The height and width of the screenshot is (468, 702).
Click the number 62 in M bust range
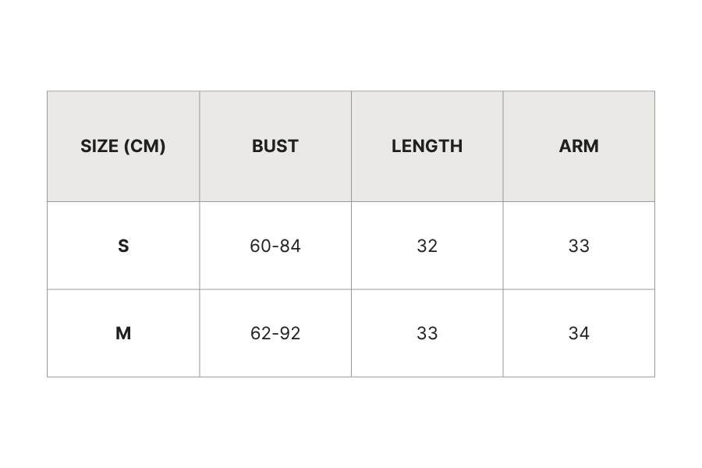coord(260,333)
